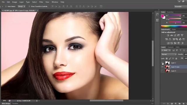Add a Photo Filter adjustment

coord(177,39)
